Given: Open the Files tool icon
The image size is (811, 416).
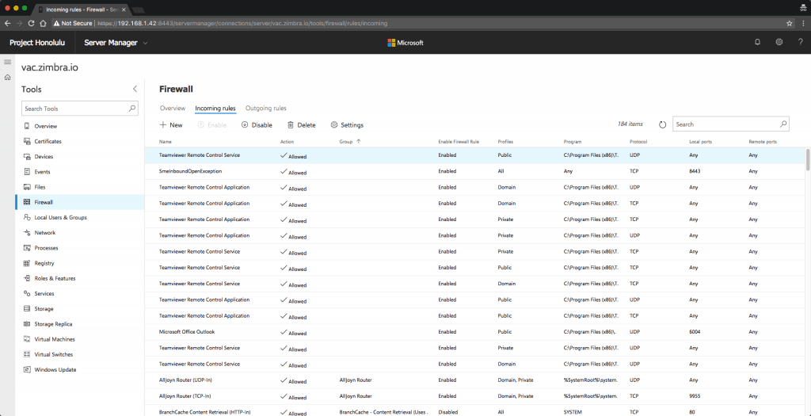Looking at the screenshot, I should click(x=27, y=187).
